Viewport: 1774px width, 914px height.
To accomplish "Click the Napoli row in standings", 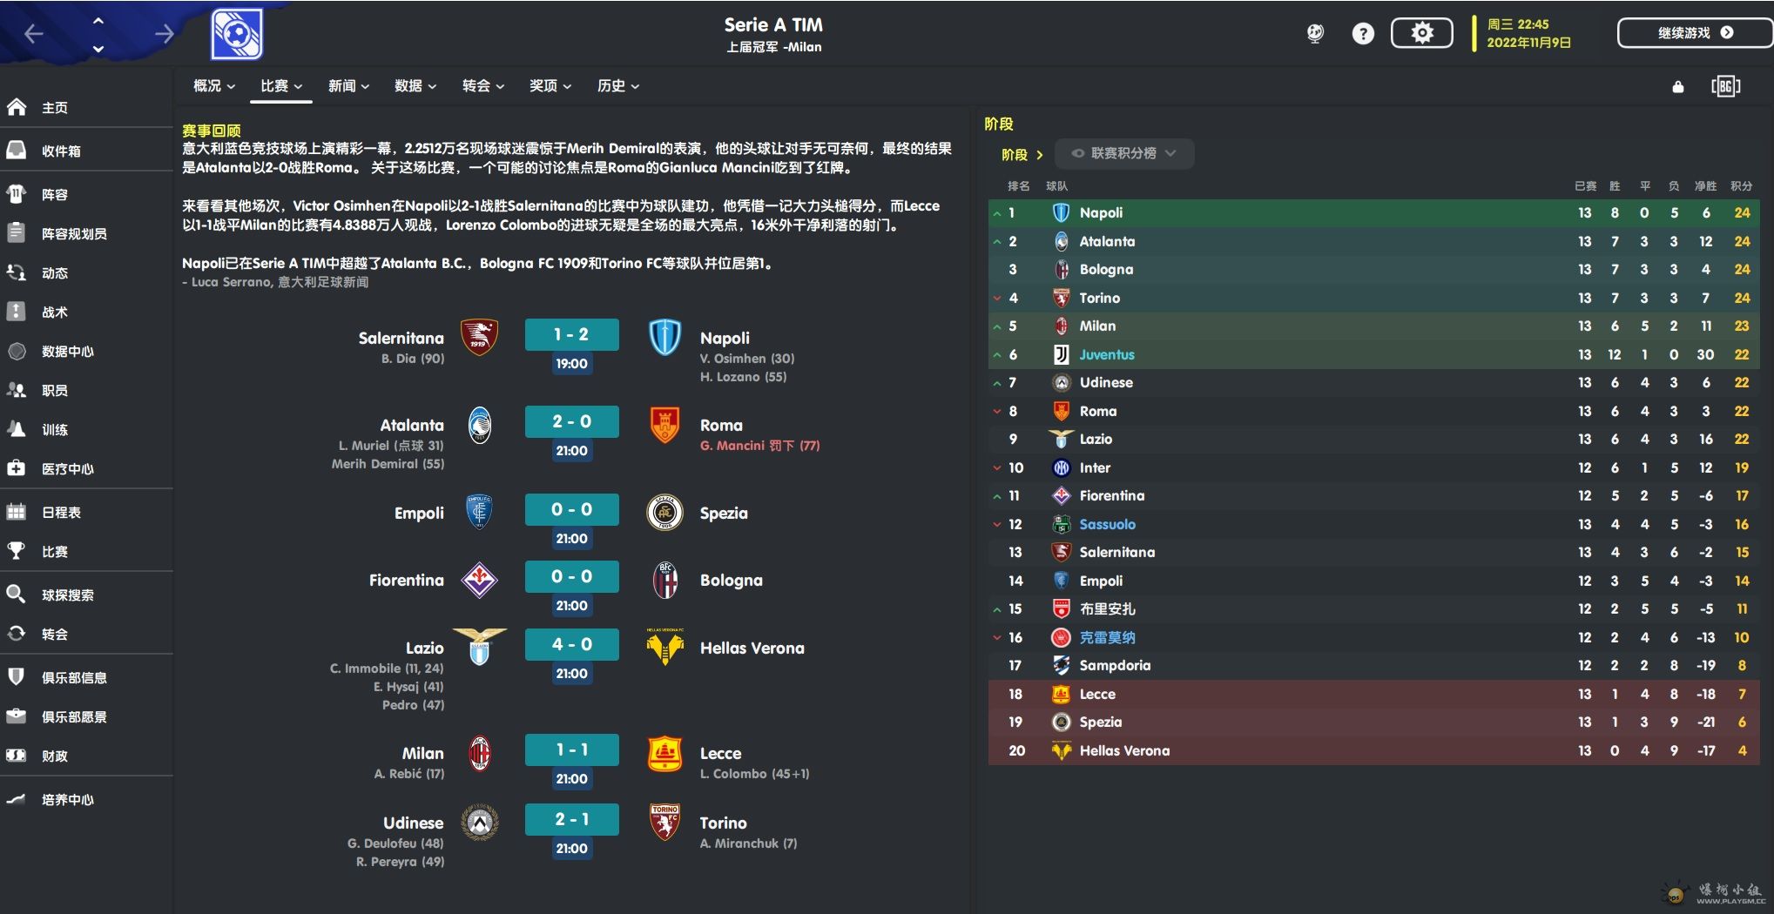I will point(1373,212).
